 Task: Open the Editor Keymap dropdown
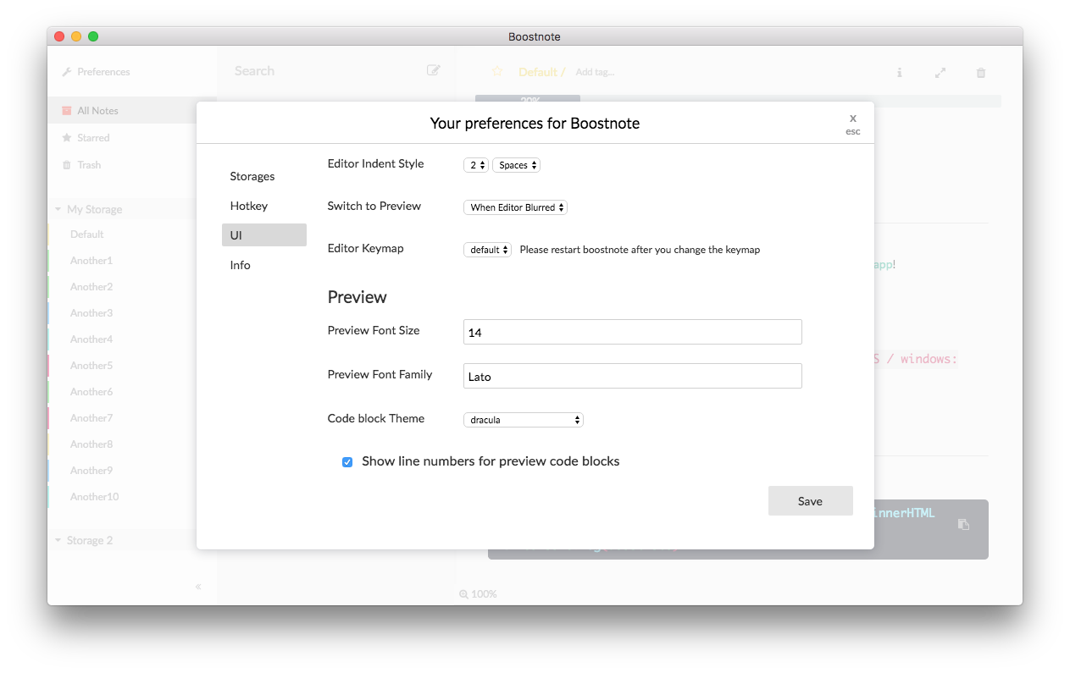click(487, 250)
